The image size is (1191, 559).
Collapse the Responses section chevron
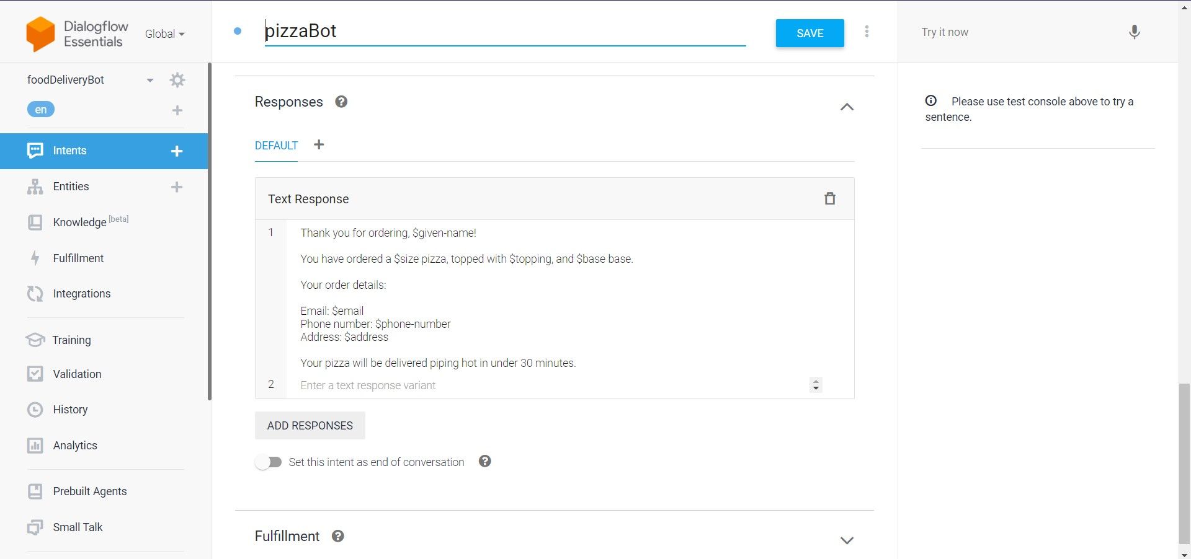(x=847, y=107)
